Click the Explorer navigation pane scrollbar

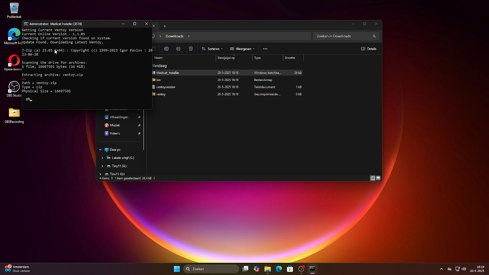(x=144, y=130)
